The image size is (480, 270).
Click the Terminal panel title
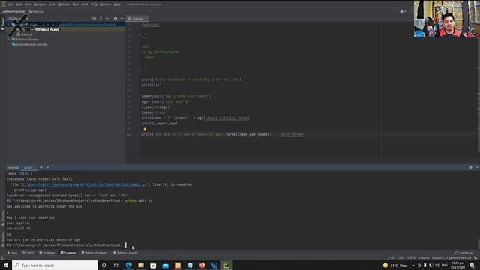[x=13, y=168]
